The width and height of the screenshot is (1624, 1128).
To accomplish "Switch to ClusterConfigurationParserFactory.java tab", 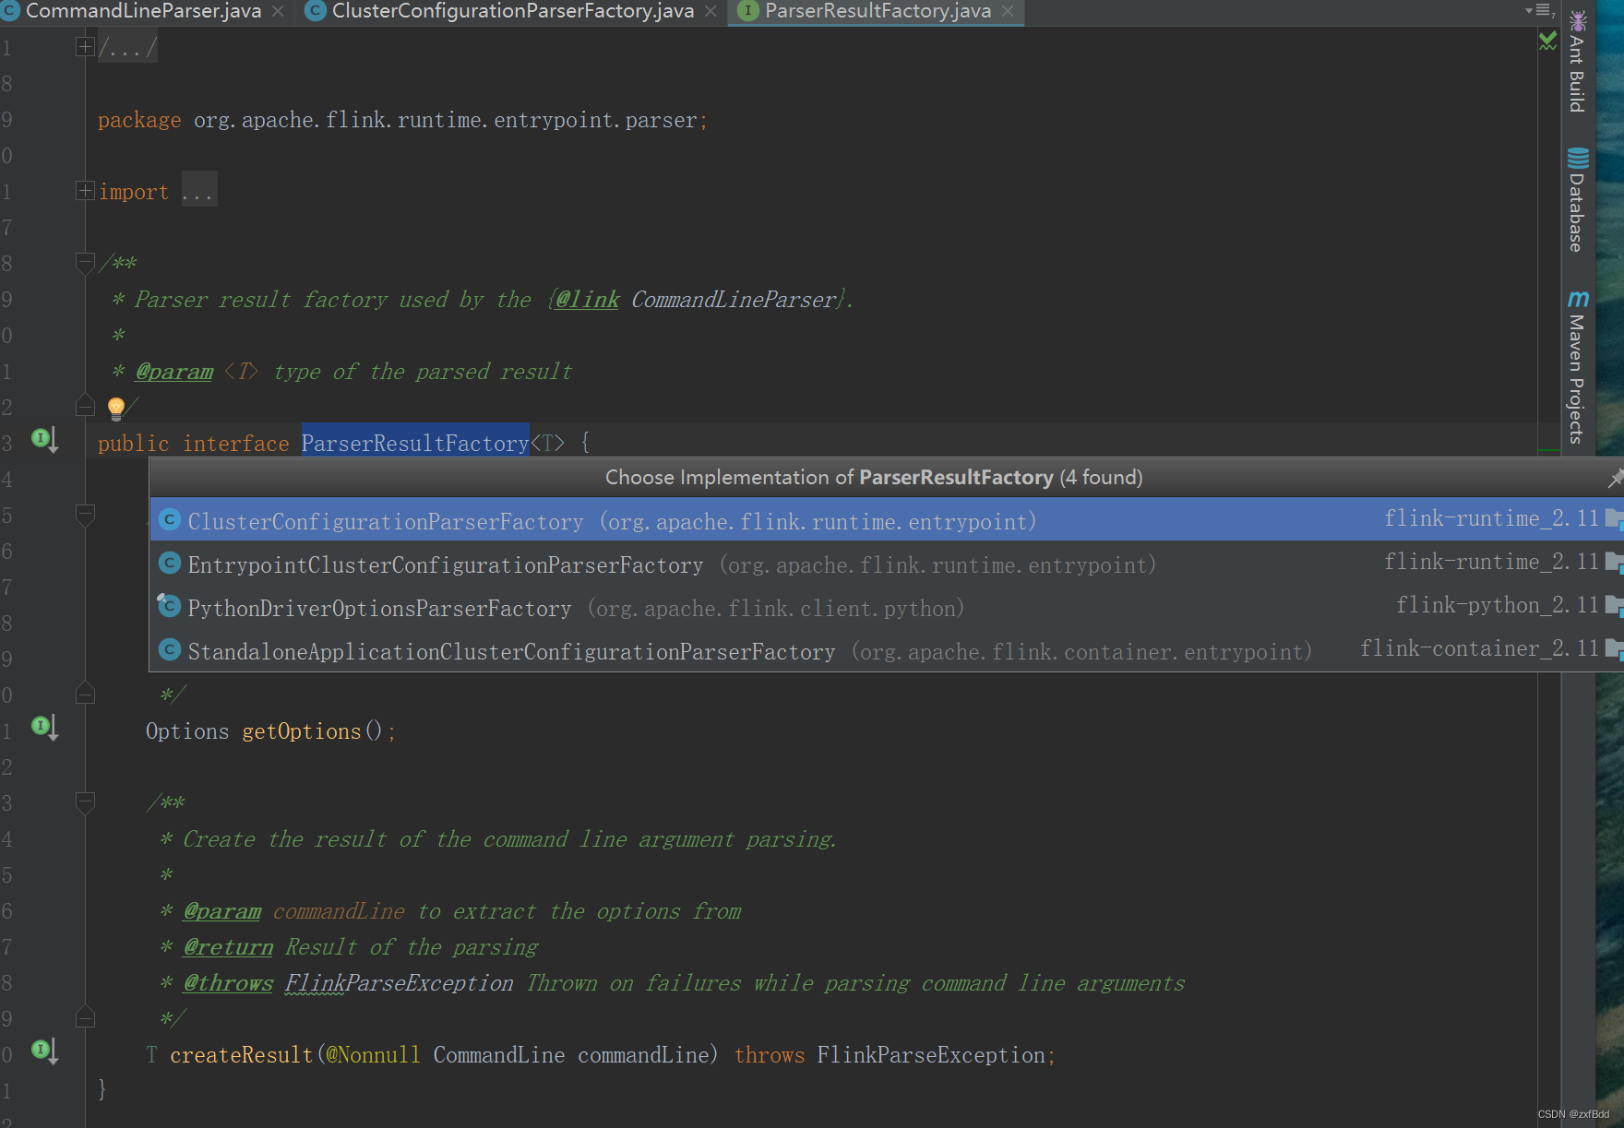I will click(x=512, y=11).
